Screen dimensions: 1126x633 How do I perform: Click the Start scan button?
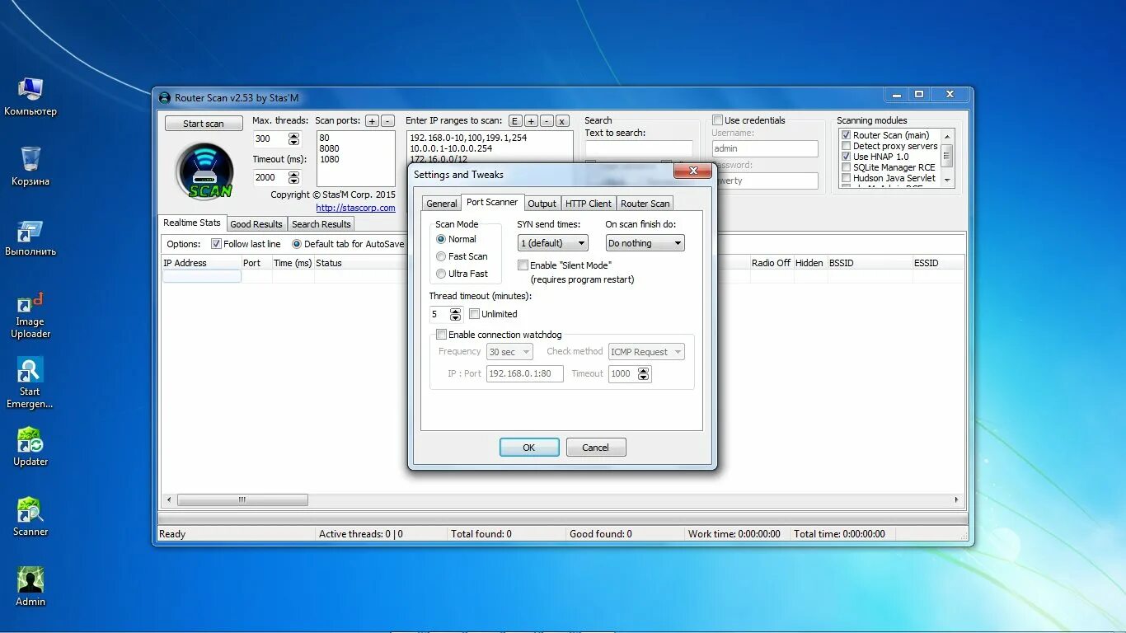pyautogui.click(x=204, y=124)
